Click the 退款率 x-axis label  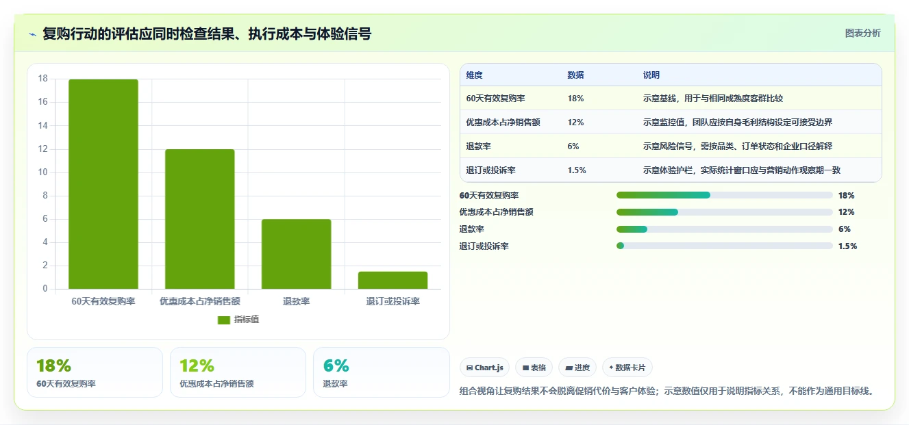297,301
